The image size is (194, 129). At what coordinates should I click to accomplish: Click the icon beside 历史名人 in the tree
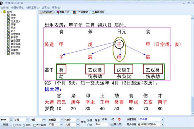pos(8,22)
